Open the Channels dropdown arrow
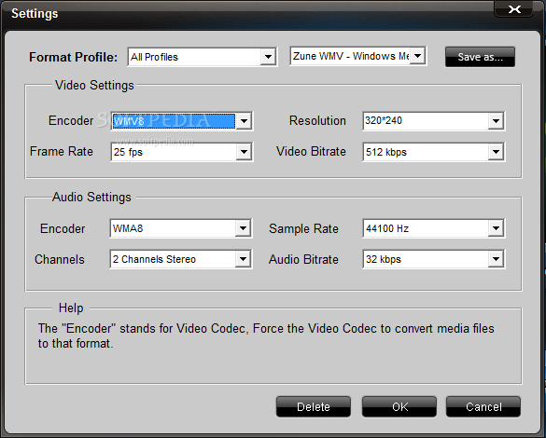Image resolution: width=546 pixels, height=438 pixels. coord(243,259)
